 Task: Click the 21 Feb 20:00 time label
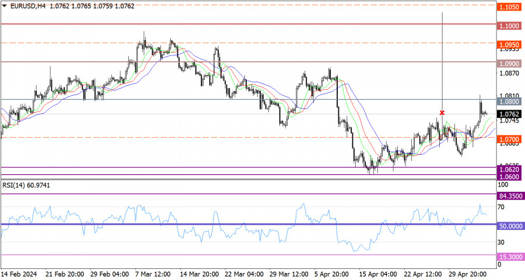click(x=65, y=274)
